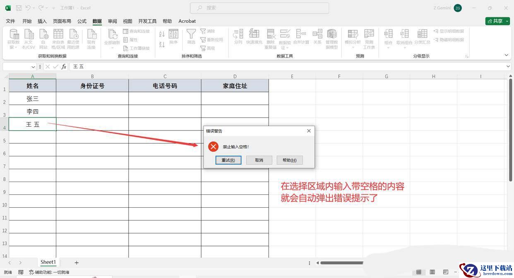Click the 共享 (Share) button
Screen dimensions: 514x278
point(497,21)
